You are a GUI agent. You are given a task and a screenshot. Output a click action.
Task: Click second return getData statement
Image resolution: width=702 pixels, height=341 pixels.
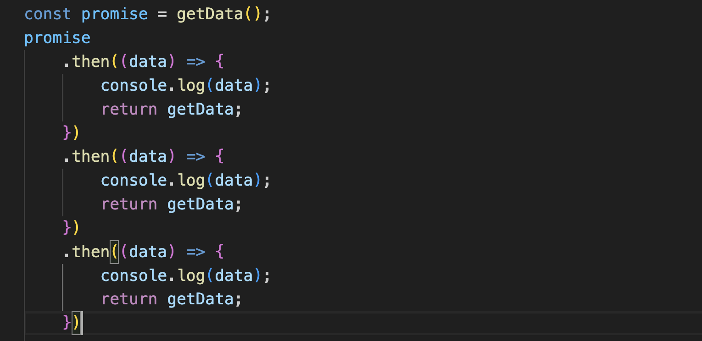(171, 204)
